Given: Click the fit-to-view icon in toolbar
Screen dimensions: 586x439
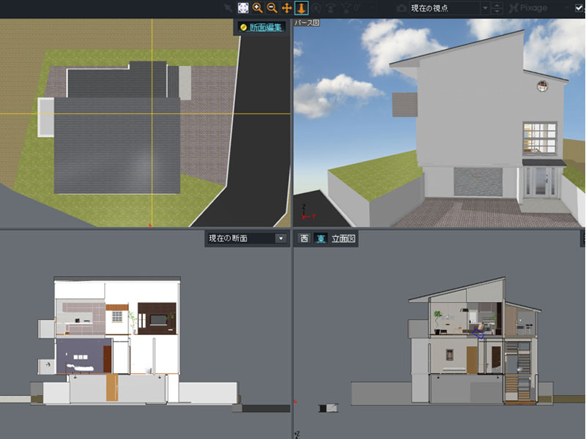Looking at the screenshot, I should [242, 8].
